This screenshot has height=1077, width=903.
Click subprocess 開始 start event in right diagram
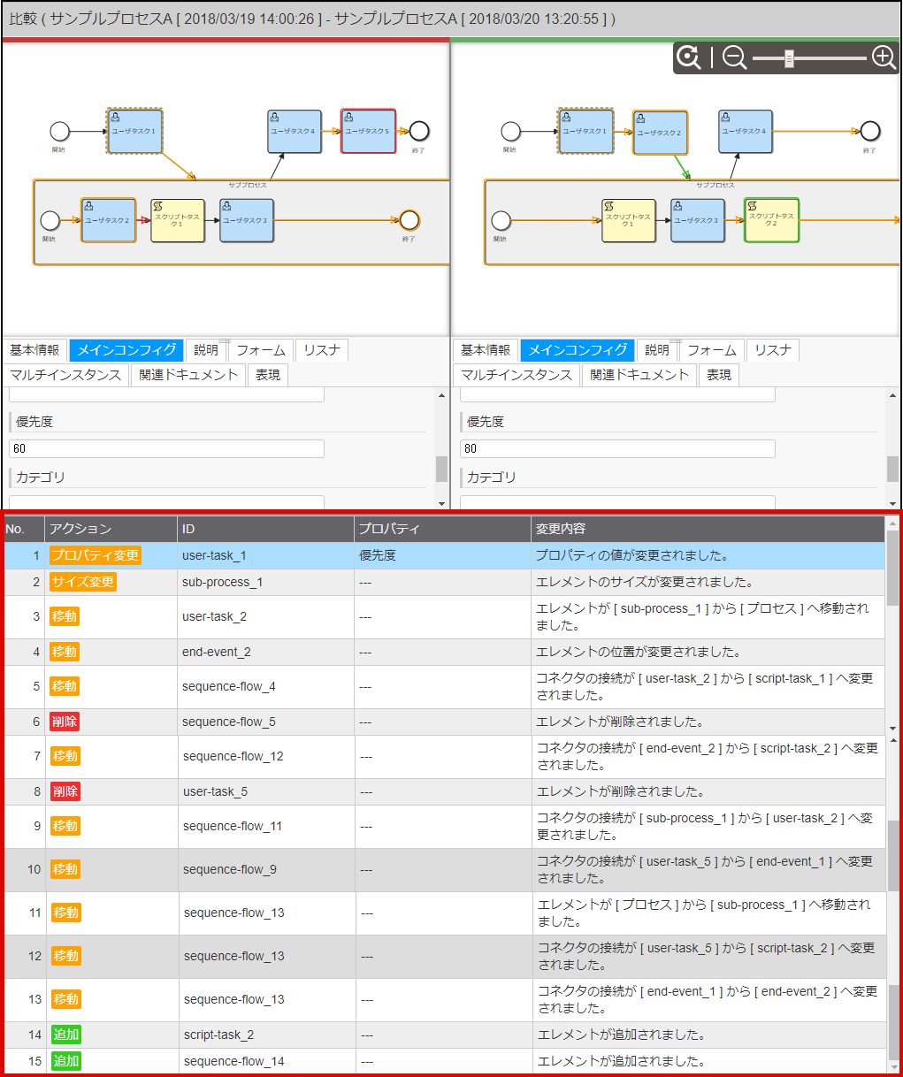pyautogui.click(x=501, y=220)
